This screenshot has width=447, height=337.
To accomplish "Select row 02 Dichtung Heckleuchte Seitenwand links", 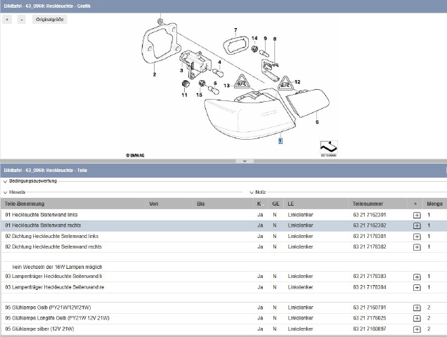I will tap(223, 237).
